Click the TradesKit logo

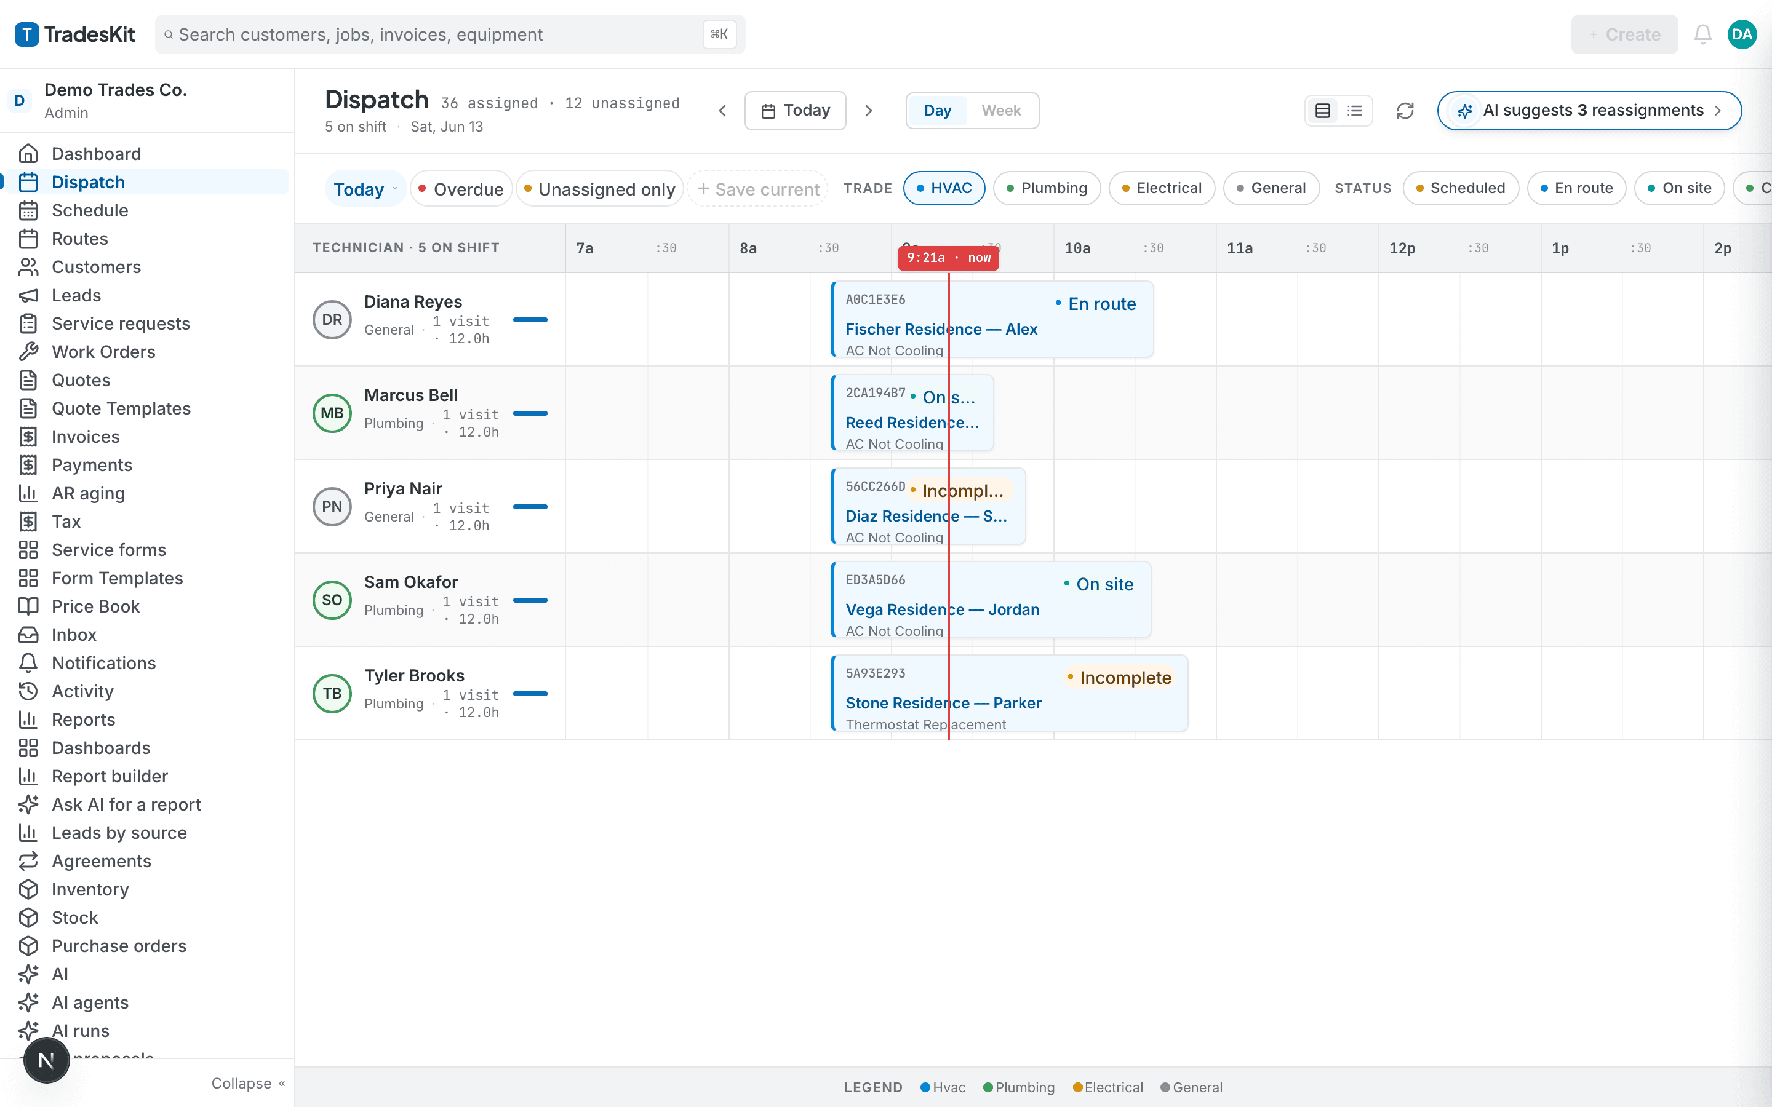pyautogui.click(x=76, y=34)
